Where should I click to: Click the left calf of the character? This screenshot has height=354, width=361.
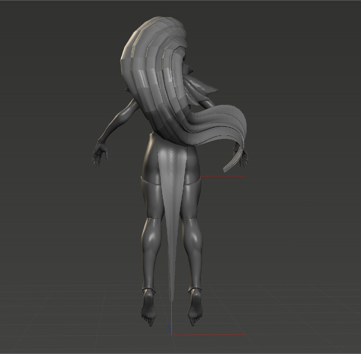tap(151, 246)
